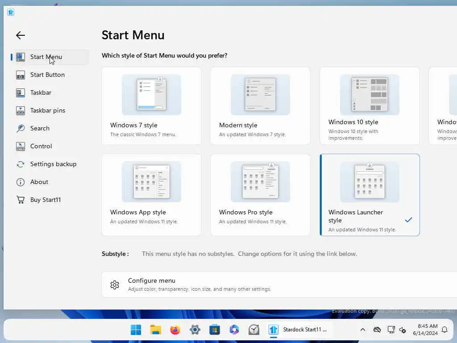Open Microsoft Store from the taskbar
The width and height of the screenshot is (457, 343).
[215, 330]
